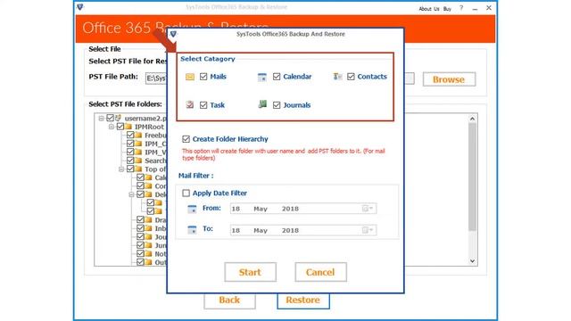Screen dimensions: 571x321
Task: Click the Task category icon
Action: click(190, 105)
